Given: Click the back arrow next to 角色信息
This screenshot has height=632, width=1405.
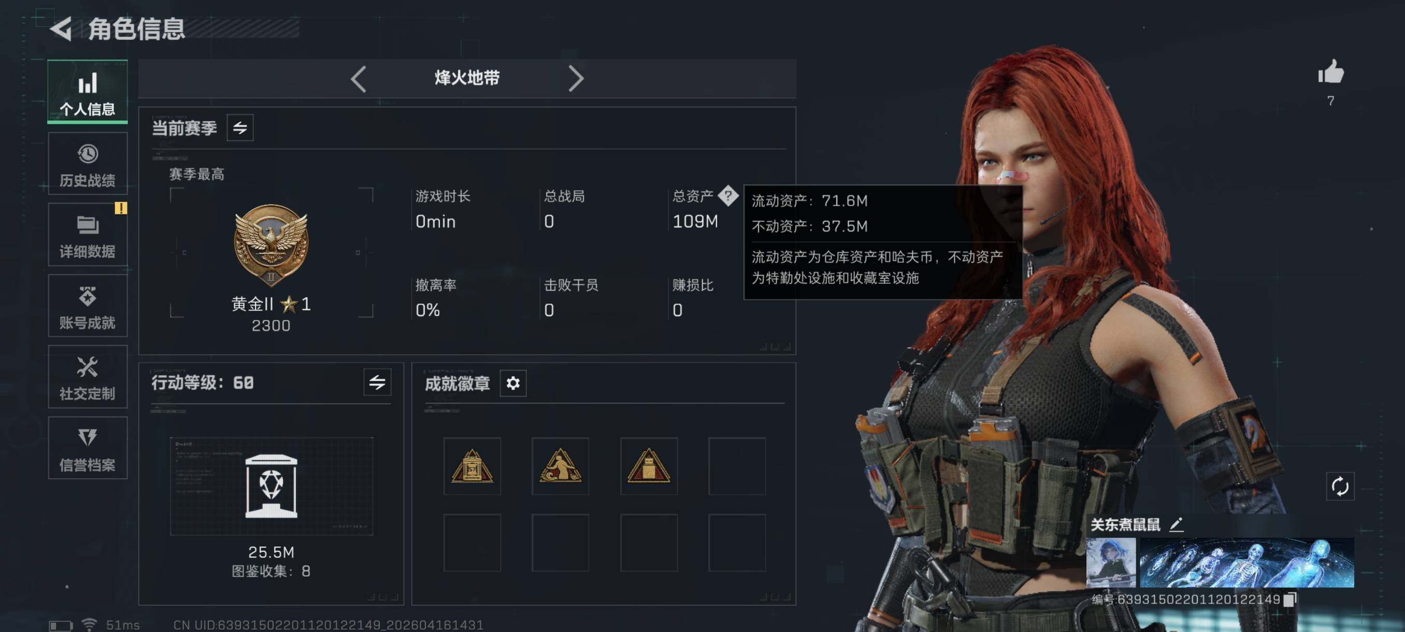Looking at the screenshot, I should (x=61, y=28).
